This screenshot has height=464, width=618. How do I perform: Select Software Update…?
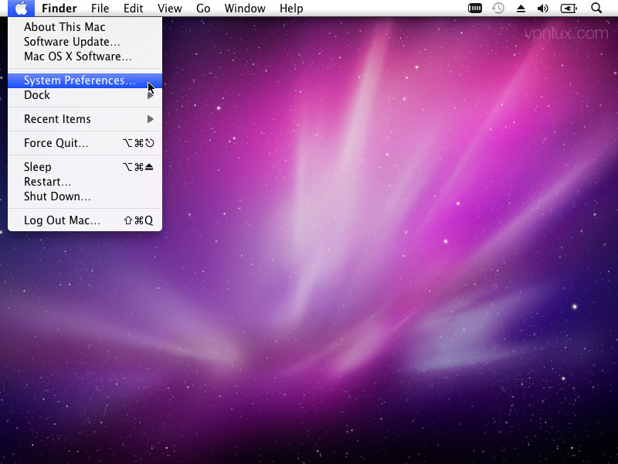point(85,42)
